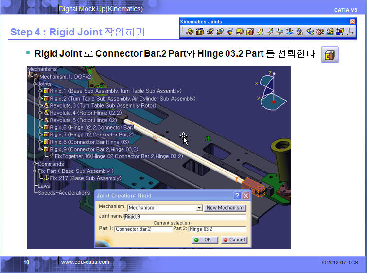Expand the Rigid.6 joint node
Screen dimensions: 367x273
(x=40, y=127)
